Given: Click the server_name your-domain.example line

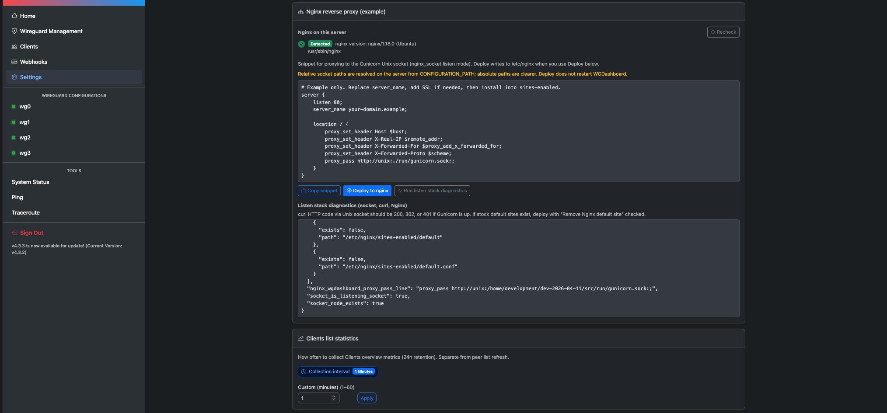Looking at the screenshot, I should 360,109.
